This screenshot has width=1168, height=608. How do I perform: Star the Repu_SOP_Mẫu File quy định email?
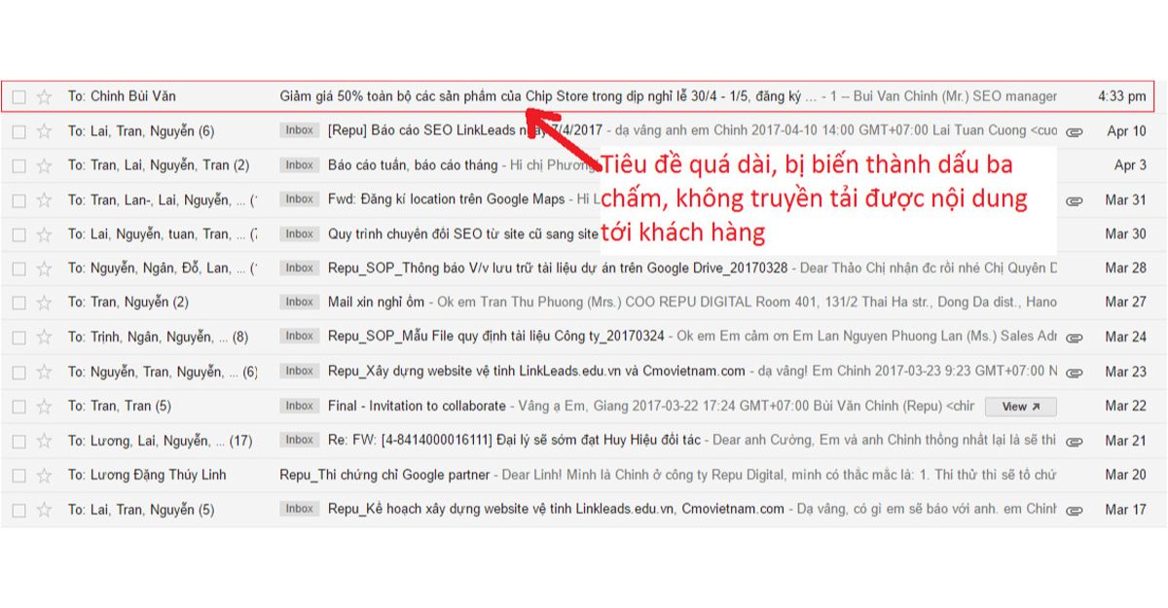(x=44, y=337)
